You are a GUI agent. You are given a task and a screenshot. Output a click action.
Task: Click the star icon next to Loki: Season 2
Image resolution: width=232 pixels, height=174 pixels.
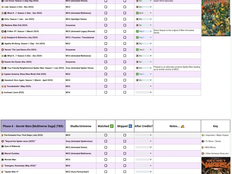coord(2,7)
